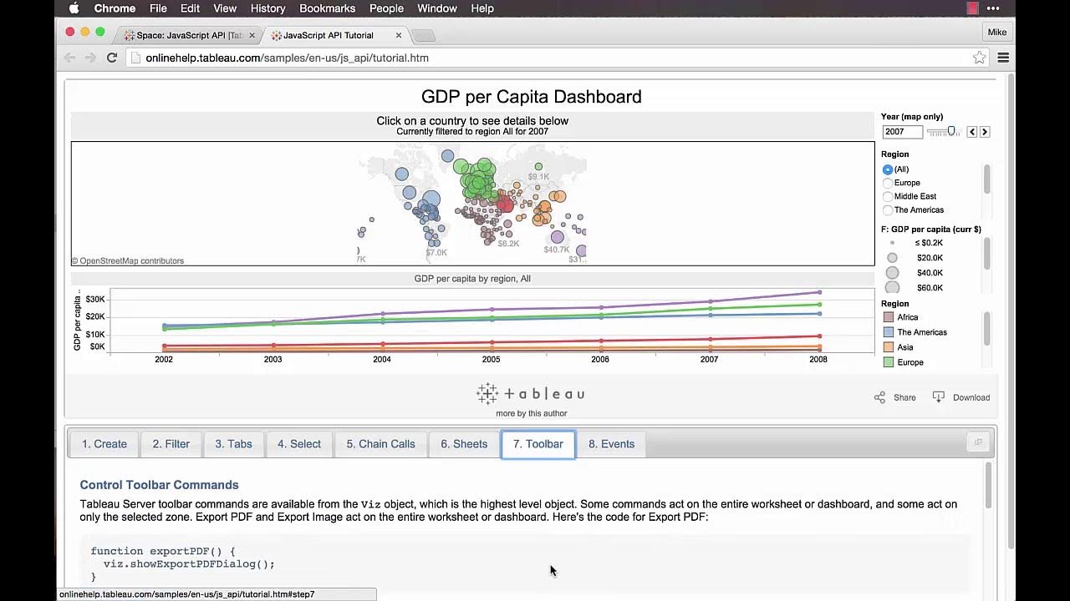Go back to the previous page
Viewport: 1070px width, 601px height.
(70, 58)
